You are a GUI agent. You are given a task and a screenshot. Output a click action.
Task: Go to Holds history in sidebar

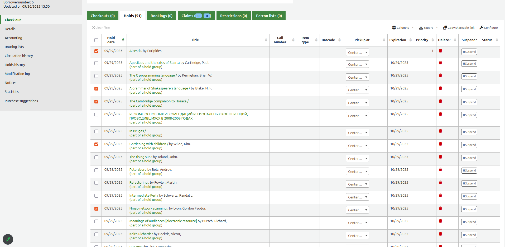point(15,65)
